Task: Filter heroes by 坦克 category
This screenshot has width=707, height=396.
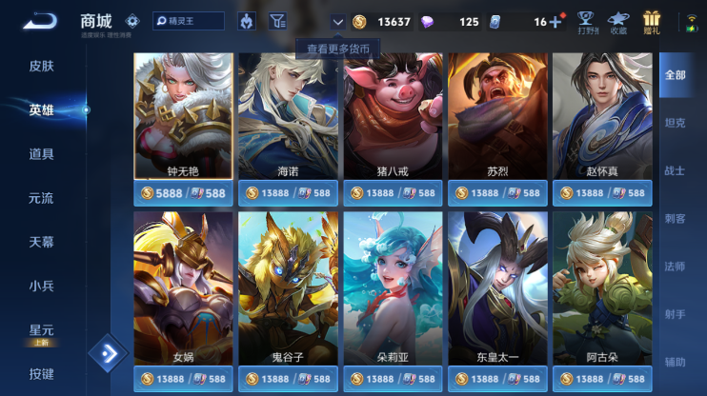Action: pos(675,123)
